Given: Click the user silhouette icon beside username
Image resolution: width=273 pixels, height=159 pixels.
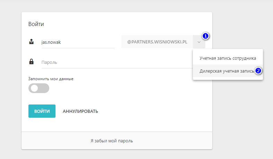Looking at the screenshot, I should (31, 42).
